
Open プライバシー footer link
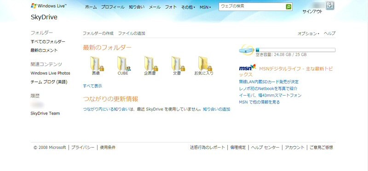coord(83,148)
